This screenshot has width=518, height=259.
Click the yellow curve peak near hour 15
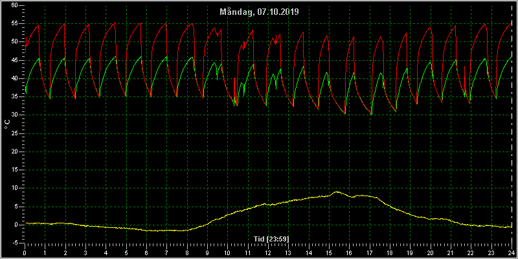[x=336, y=192]
